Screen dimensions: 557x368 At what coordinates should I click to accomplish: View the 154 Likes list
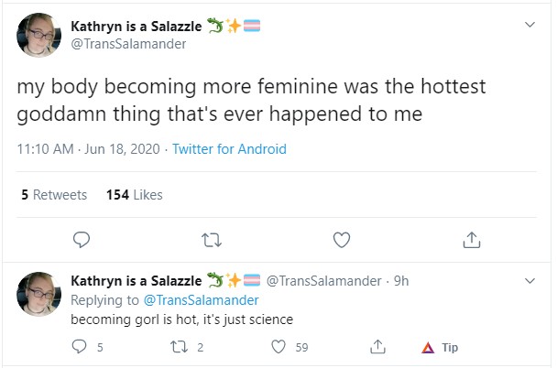135,195
